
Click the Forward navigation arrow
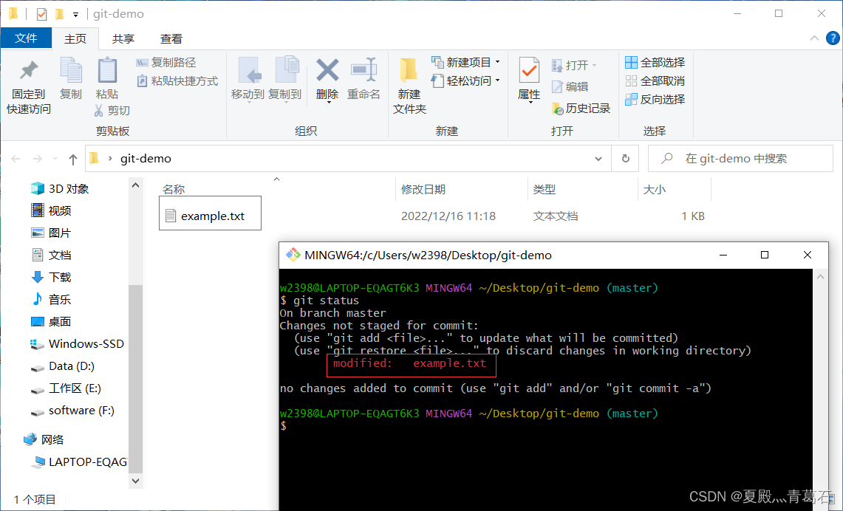(x=38, y=159)
